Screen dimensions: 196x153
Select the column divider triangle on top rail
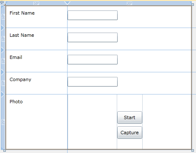pyautogui.click(x=68, y=3)
